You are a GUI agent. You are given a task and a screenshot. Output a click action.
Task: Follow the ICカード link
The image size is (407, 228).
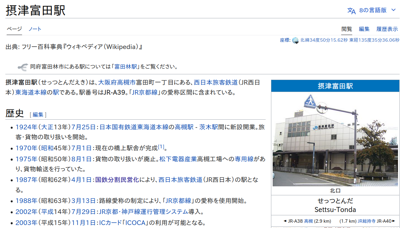pyautogui.click(x=110, y=223)
